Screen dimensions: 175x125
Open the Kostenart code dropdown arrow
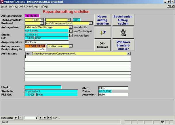(x=42, y=23)
